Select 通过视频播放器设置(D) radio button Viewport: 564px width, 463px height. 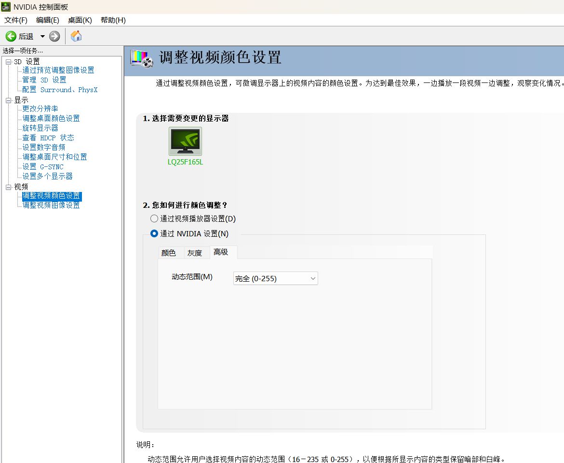[154, 218]
